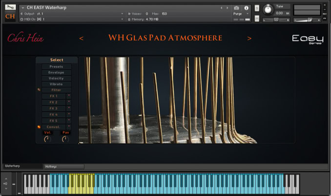The width and height of the screenshot is (331, 196).
Task: Click the WH Glas Pad Atmosphere preset title
Action: tap(165, 38)
